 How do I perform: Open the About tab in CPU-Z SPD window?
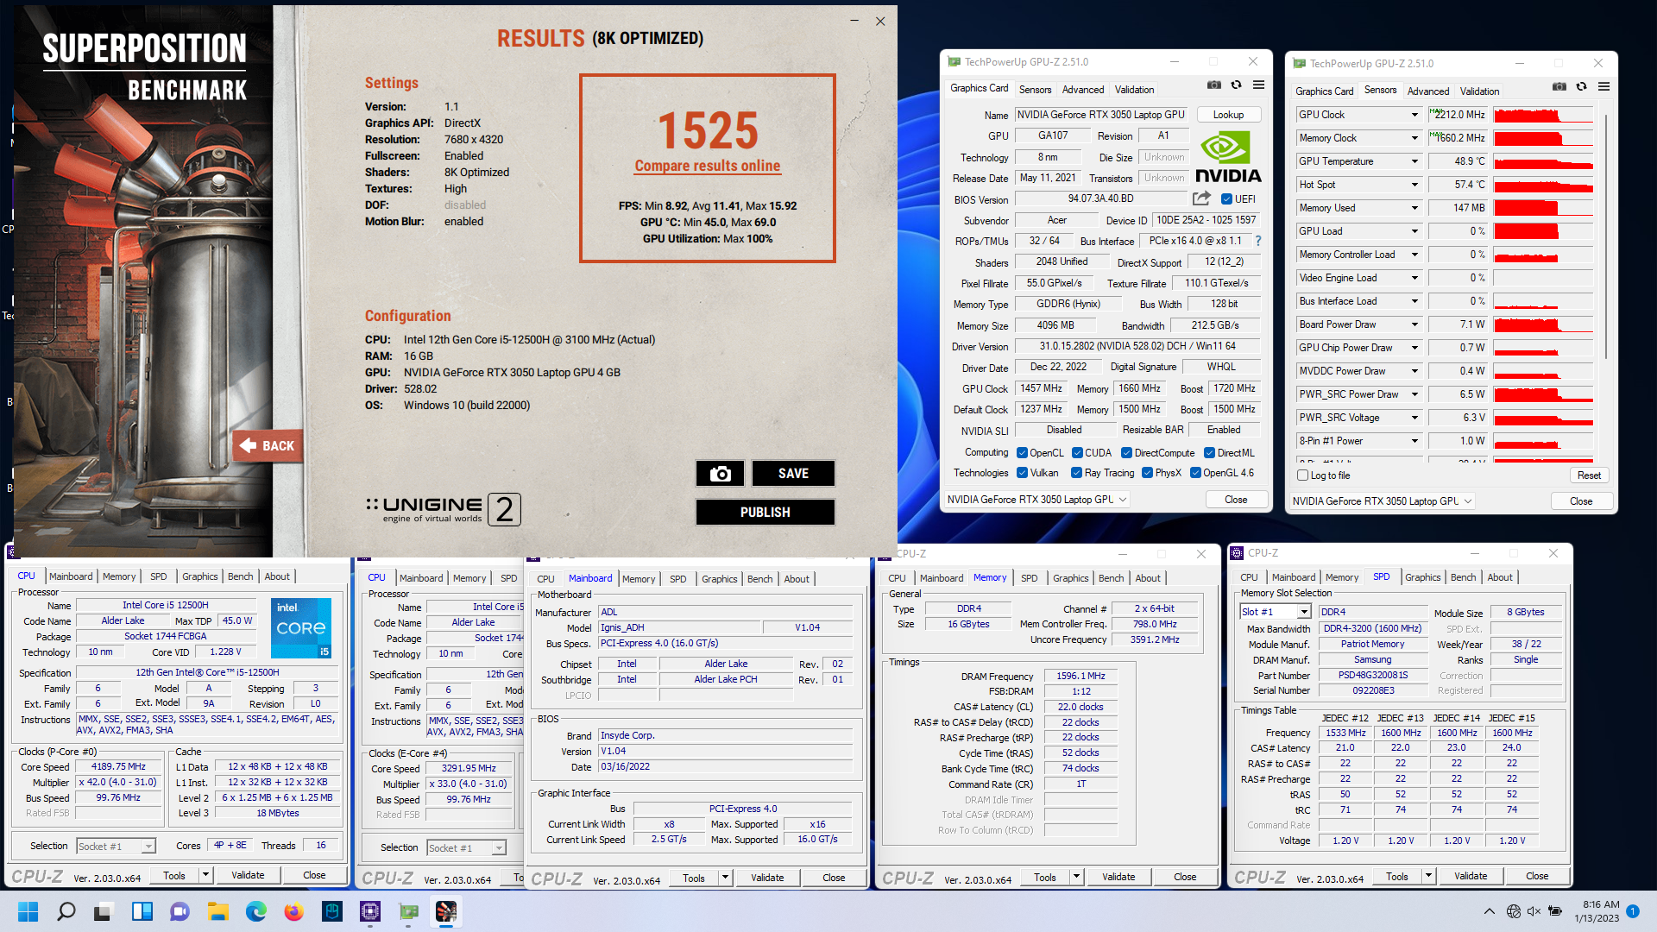(x=1499, y=577)
